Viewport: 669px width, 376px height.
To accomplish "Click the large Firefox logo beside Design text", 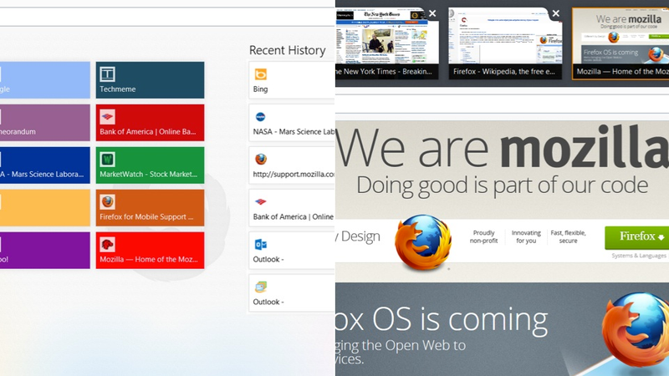I will click(x=423, y=241).
